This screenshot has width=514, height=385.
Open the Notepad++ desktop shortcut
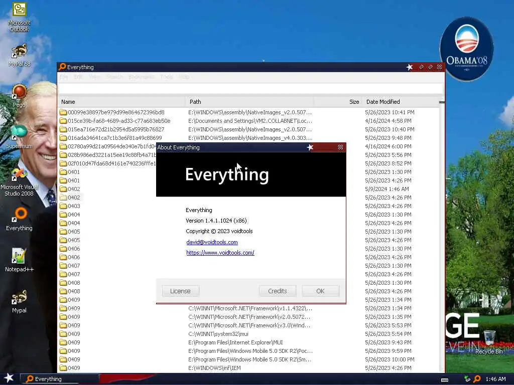19,260
